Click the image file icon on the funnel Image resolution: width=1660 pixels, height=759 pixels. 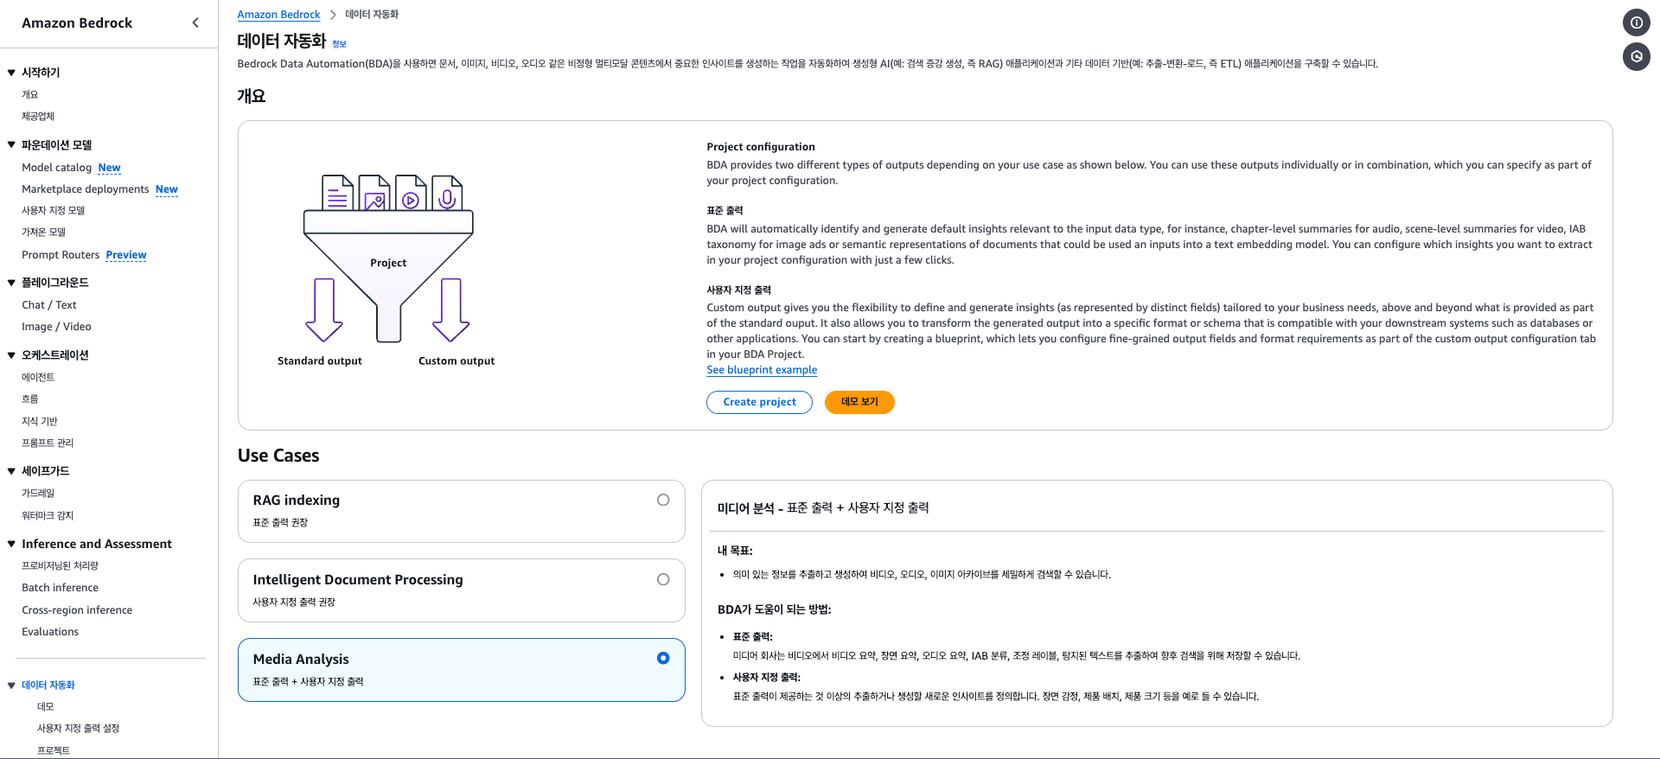pos(374,193)
